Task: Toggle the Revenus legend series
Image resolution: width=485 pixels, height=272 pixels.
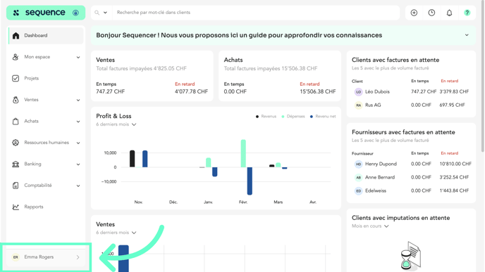Action: (x=266, y=116)
